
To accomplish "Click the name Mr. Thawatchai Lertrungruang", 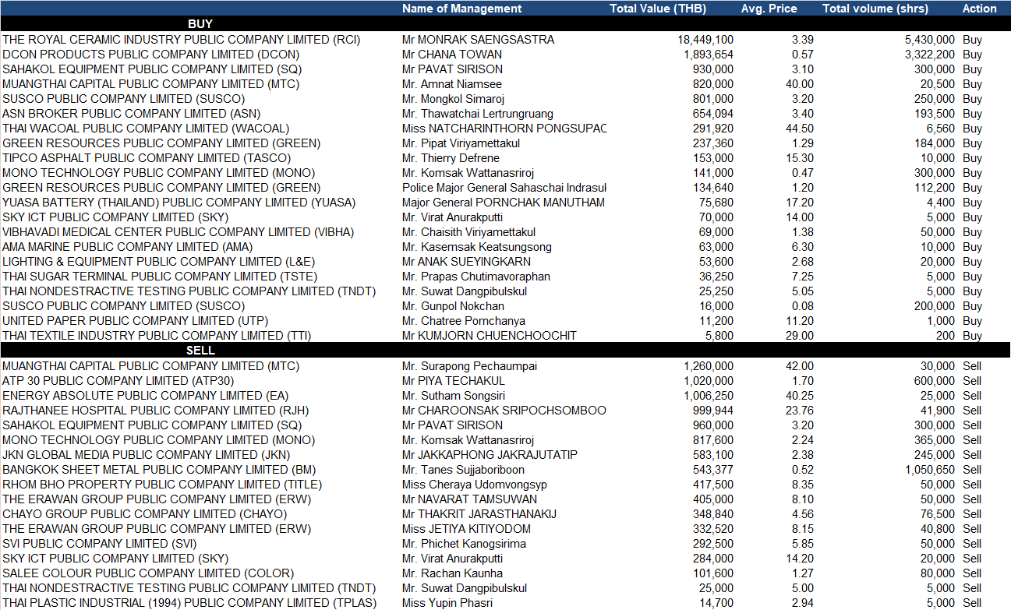I will 476,113.
